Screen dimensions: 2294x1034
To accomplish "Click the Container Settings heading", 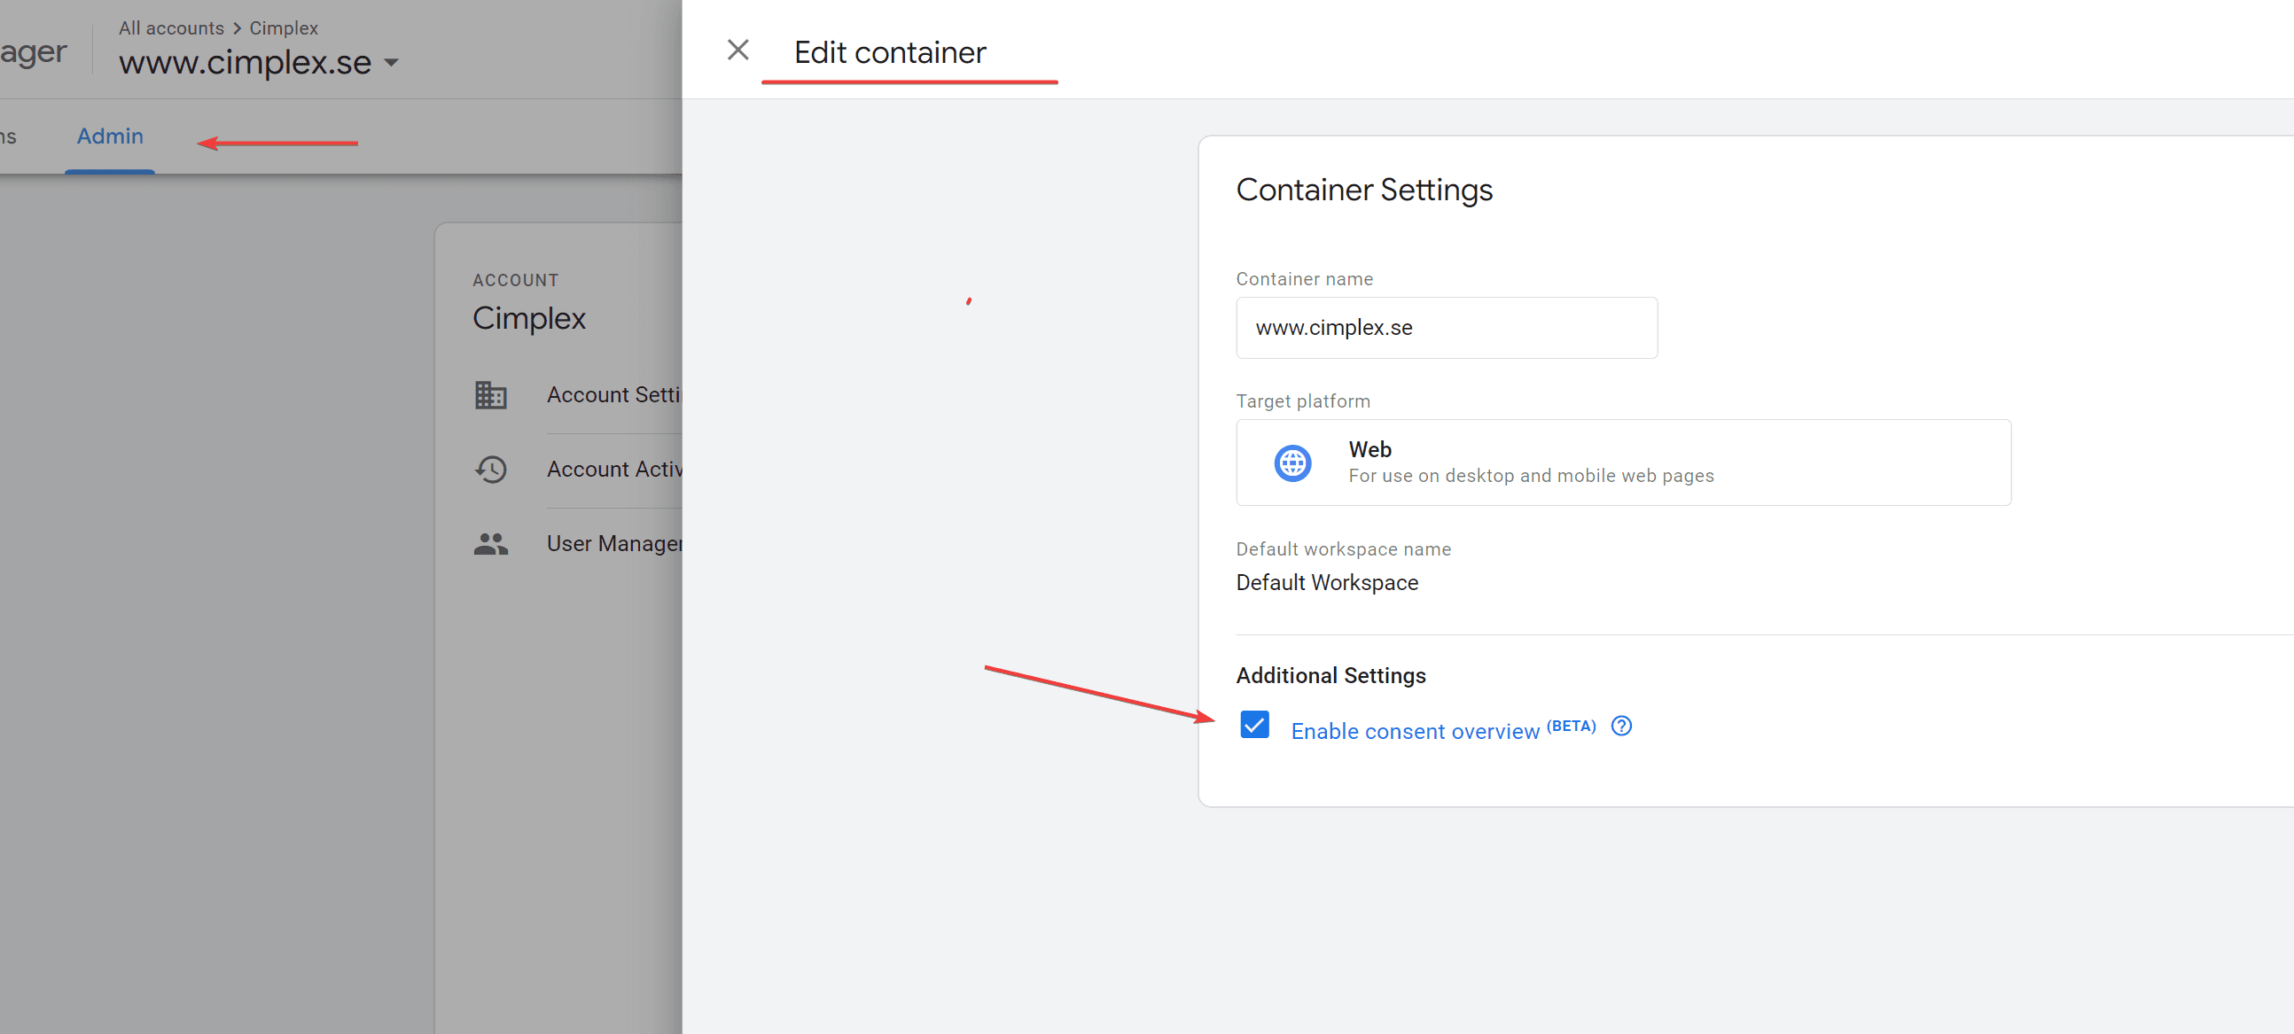I will coord(1363,190).
